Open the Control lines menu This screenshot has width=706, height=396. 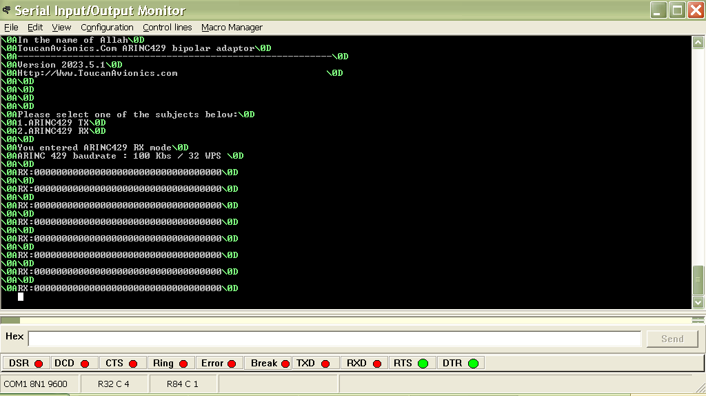click(168, 28)
